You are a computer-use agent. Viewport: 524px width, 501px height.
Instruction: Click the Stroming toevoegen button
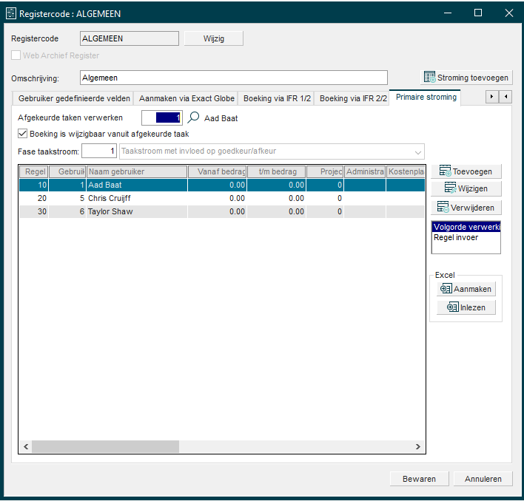click(466, 78)
